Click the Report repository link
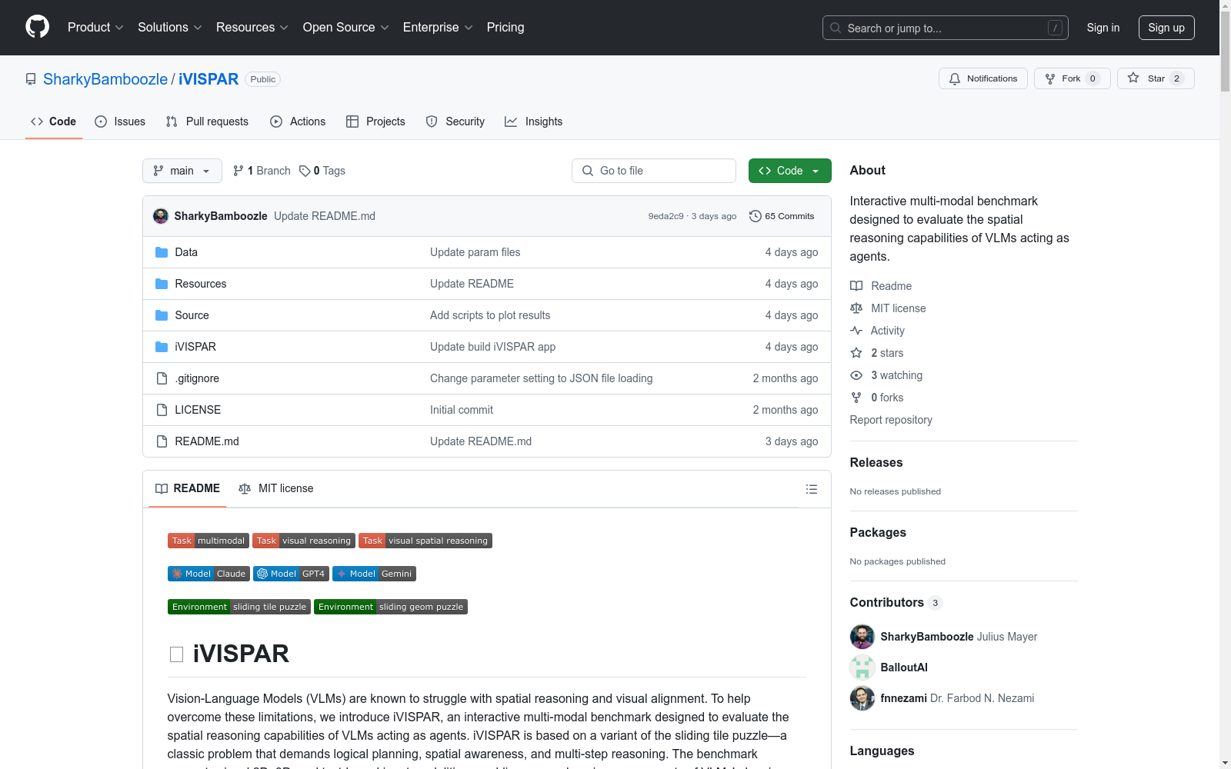The width and height of the screenshot is (1231, 769). point(891,420)
